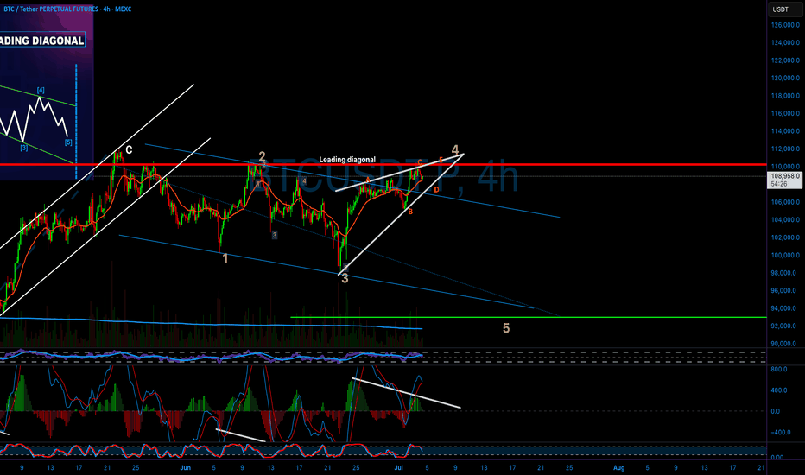Select the red horizontal resistance line
The width and height of the screenshot is (805, 475).
[383, 164]
